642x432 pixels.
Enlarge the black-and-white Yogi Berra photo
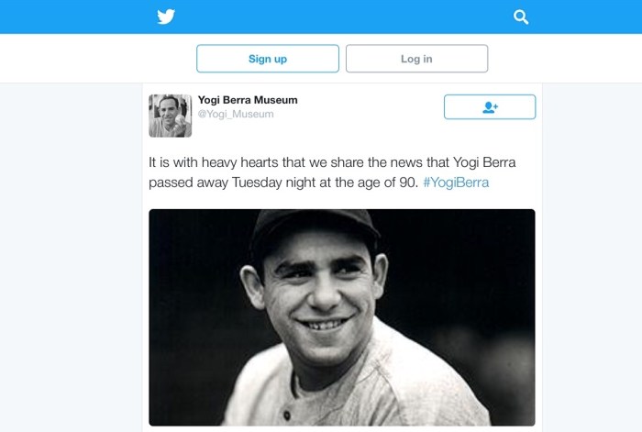(341, 316)
